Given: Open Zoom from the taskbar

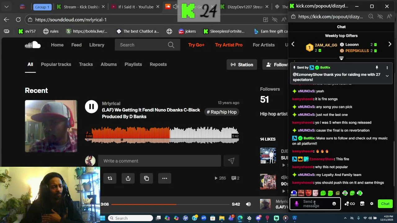Looking at the screenshot, I should tap(203, 218).
